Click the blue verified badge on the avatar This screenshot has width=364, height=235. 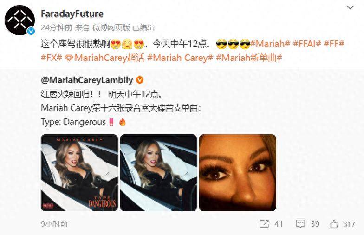point(31,31)
